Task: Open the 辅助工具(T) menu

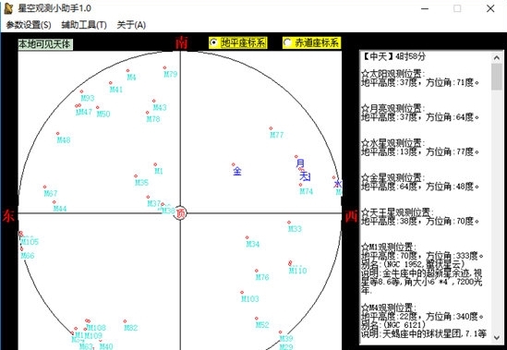Action: [84, 25]
